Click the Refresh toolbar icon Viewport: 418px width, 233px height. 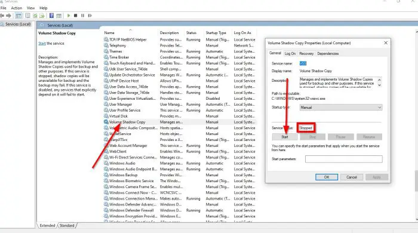click(x=35, y=16)
